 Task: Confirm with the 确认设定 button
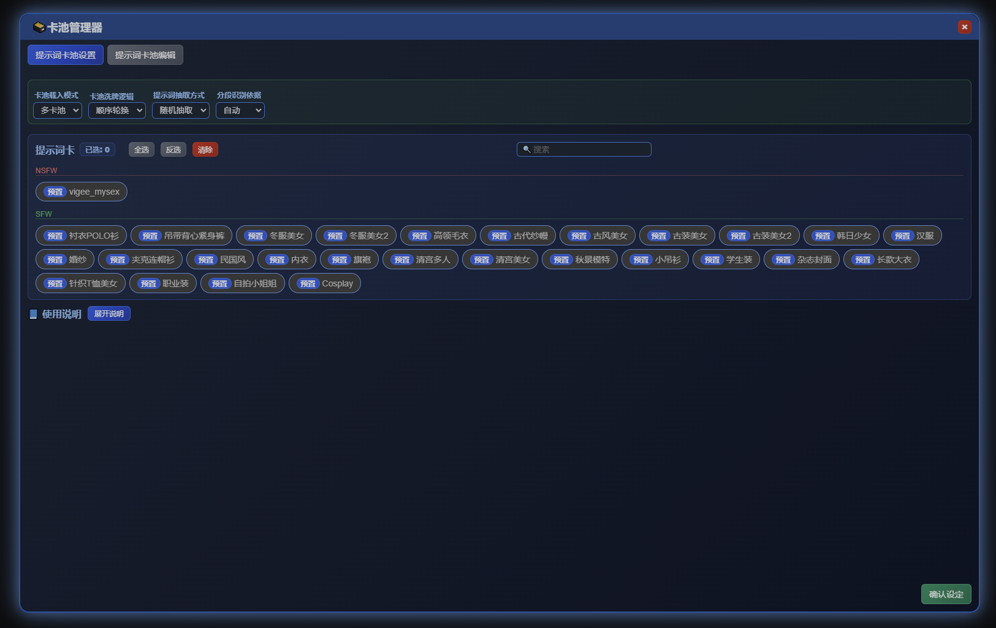(x=946, y=594)
